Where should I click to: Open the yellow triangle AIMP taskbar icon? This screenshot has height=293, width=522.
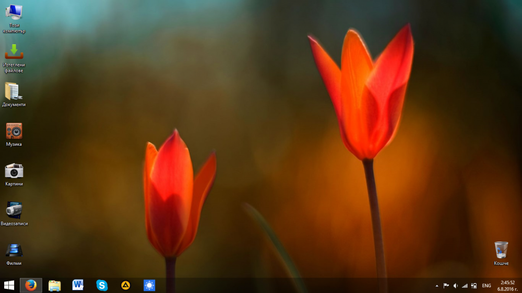[x=125, y=285]
